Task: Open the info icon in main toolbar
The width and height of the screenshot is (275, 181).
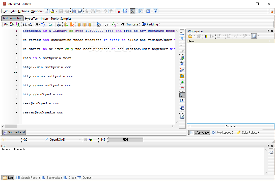Action: (155, 11)
